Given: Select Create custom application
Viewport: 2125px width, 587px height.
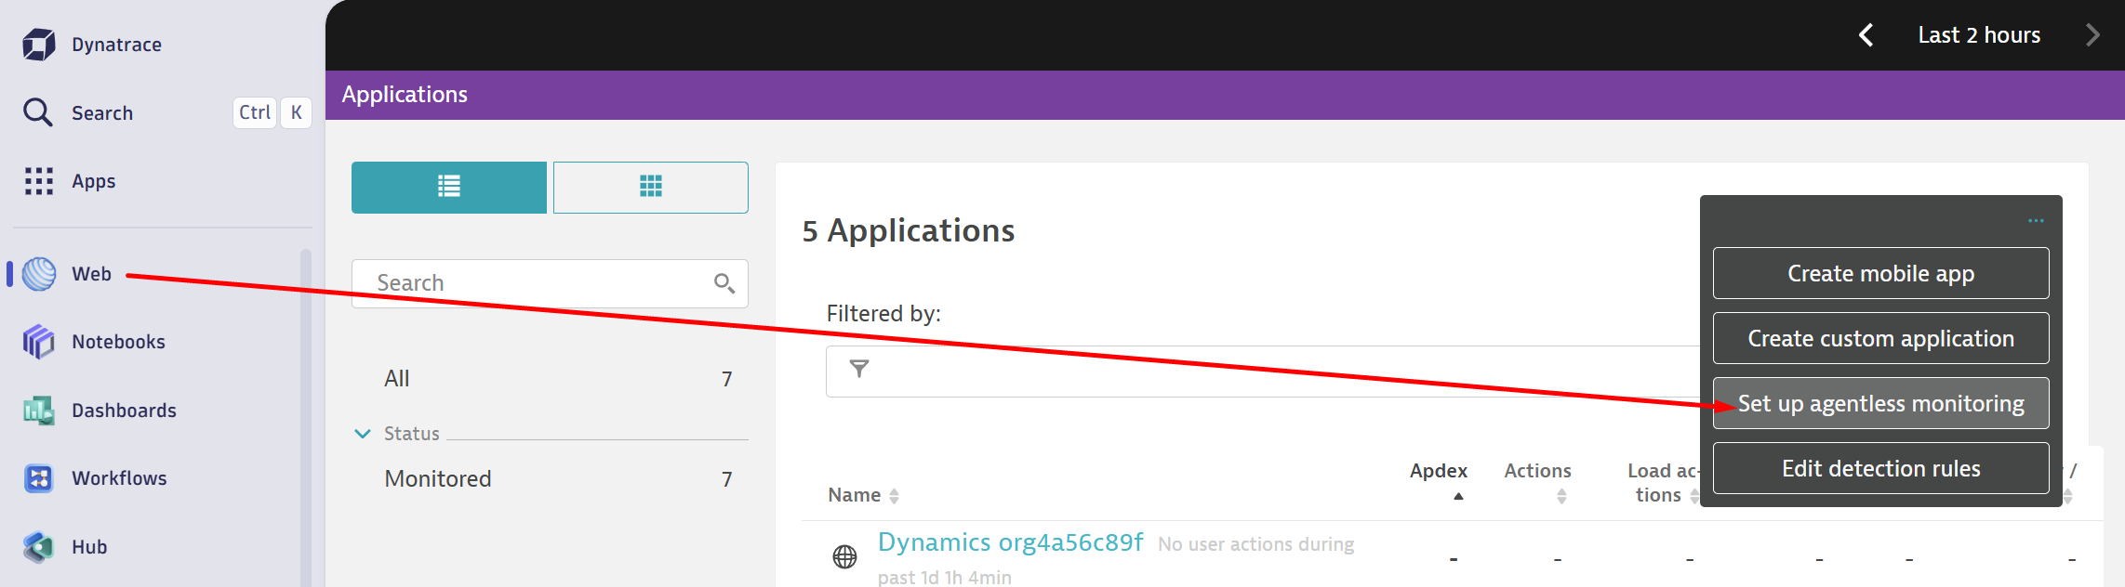Looking at the screenshot, I should coord(1880,338).
